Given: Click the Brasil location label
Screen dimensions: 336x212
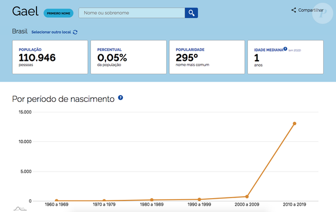Looking at the screenshot, I should [20, 31].
